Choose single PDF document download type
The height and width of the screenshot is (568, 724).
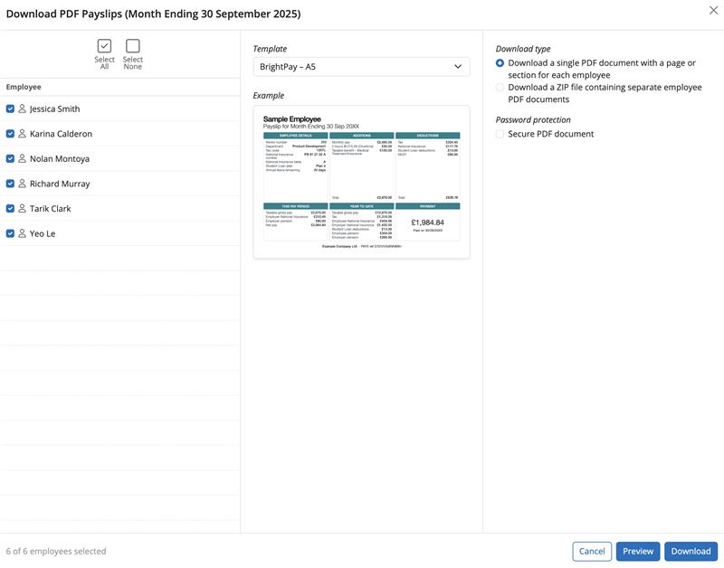500,63
